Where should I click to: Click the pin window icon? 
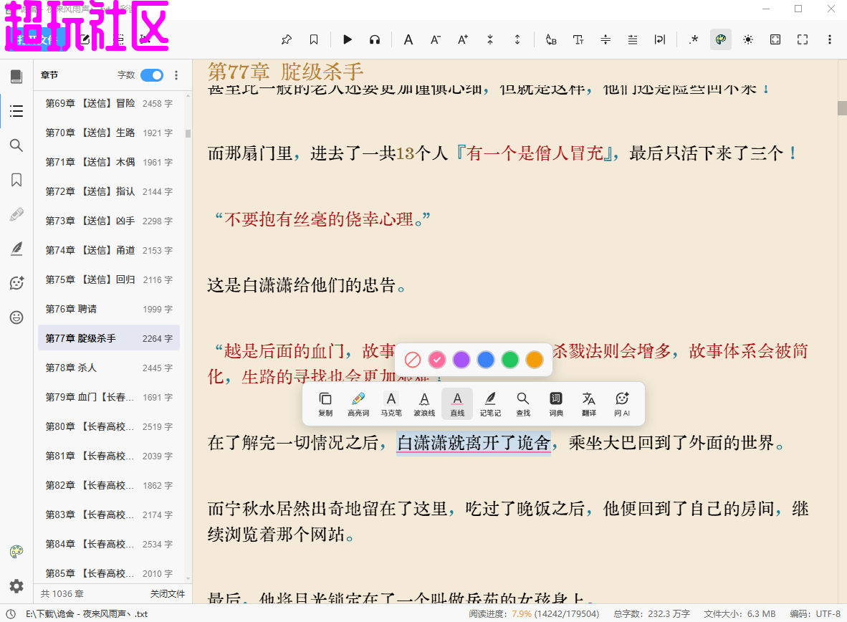(x=287, y=39)
